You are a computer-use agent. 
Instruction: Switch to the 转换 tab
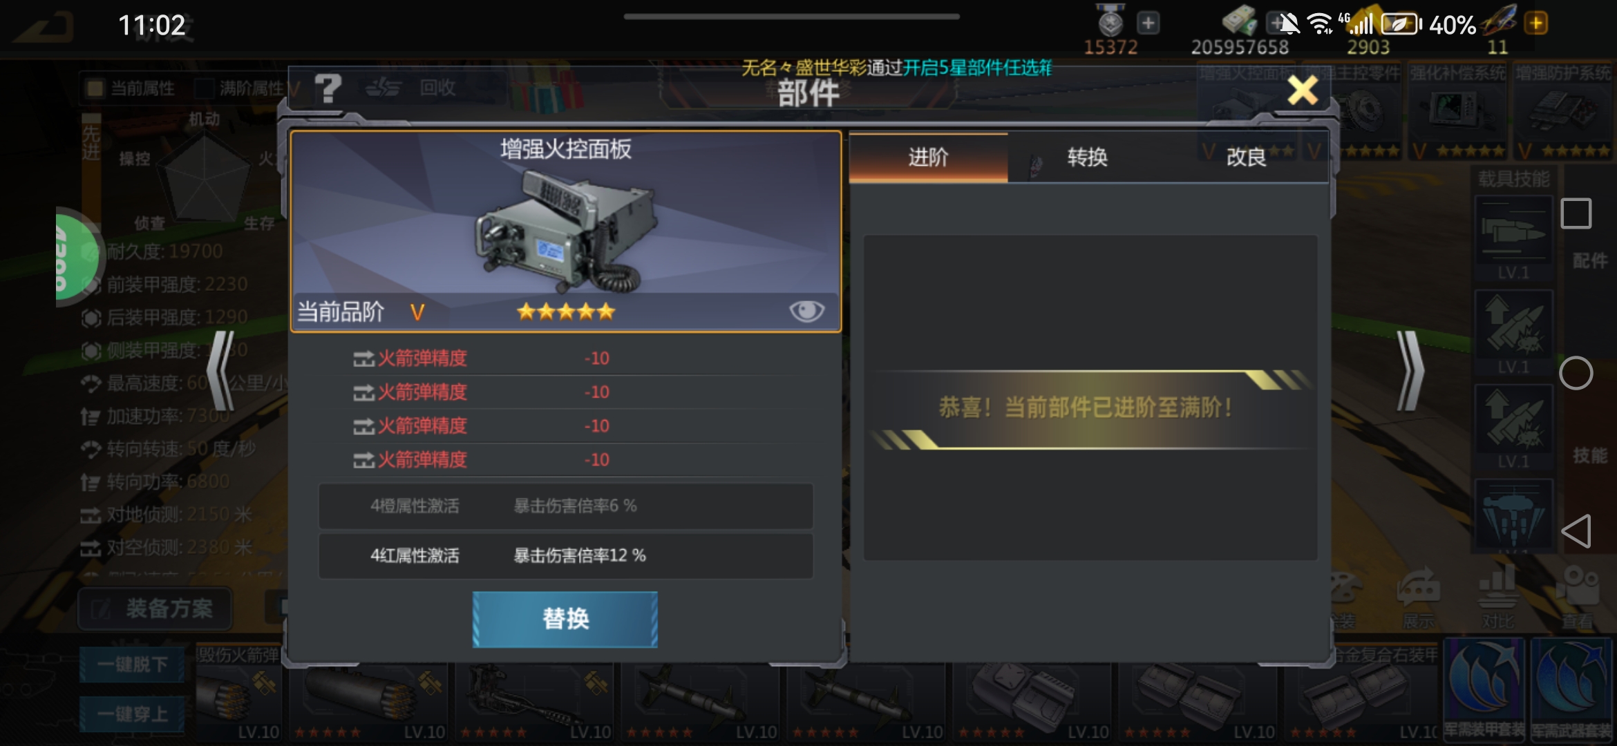tap(1088, 157)
